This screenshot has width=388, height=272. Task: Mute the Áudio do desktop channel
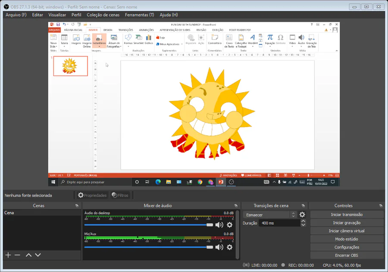coord(219,225)
